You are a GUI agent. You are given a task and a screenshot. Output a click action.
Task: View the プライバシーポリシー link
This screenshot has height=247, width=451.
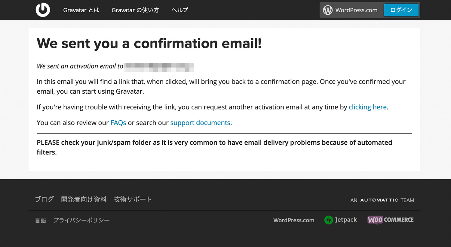click(81, 220)
